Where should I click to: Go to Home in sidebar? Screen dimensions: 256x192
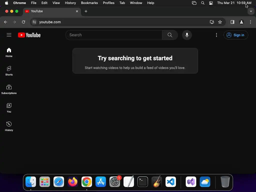[x=9, y=52]
